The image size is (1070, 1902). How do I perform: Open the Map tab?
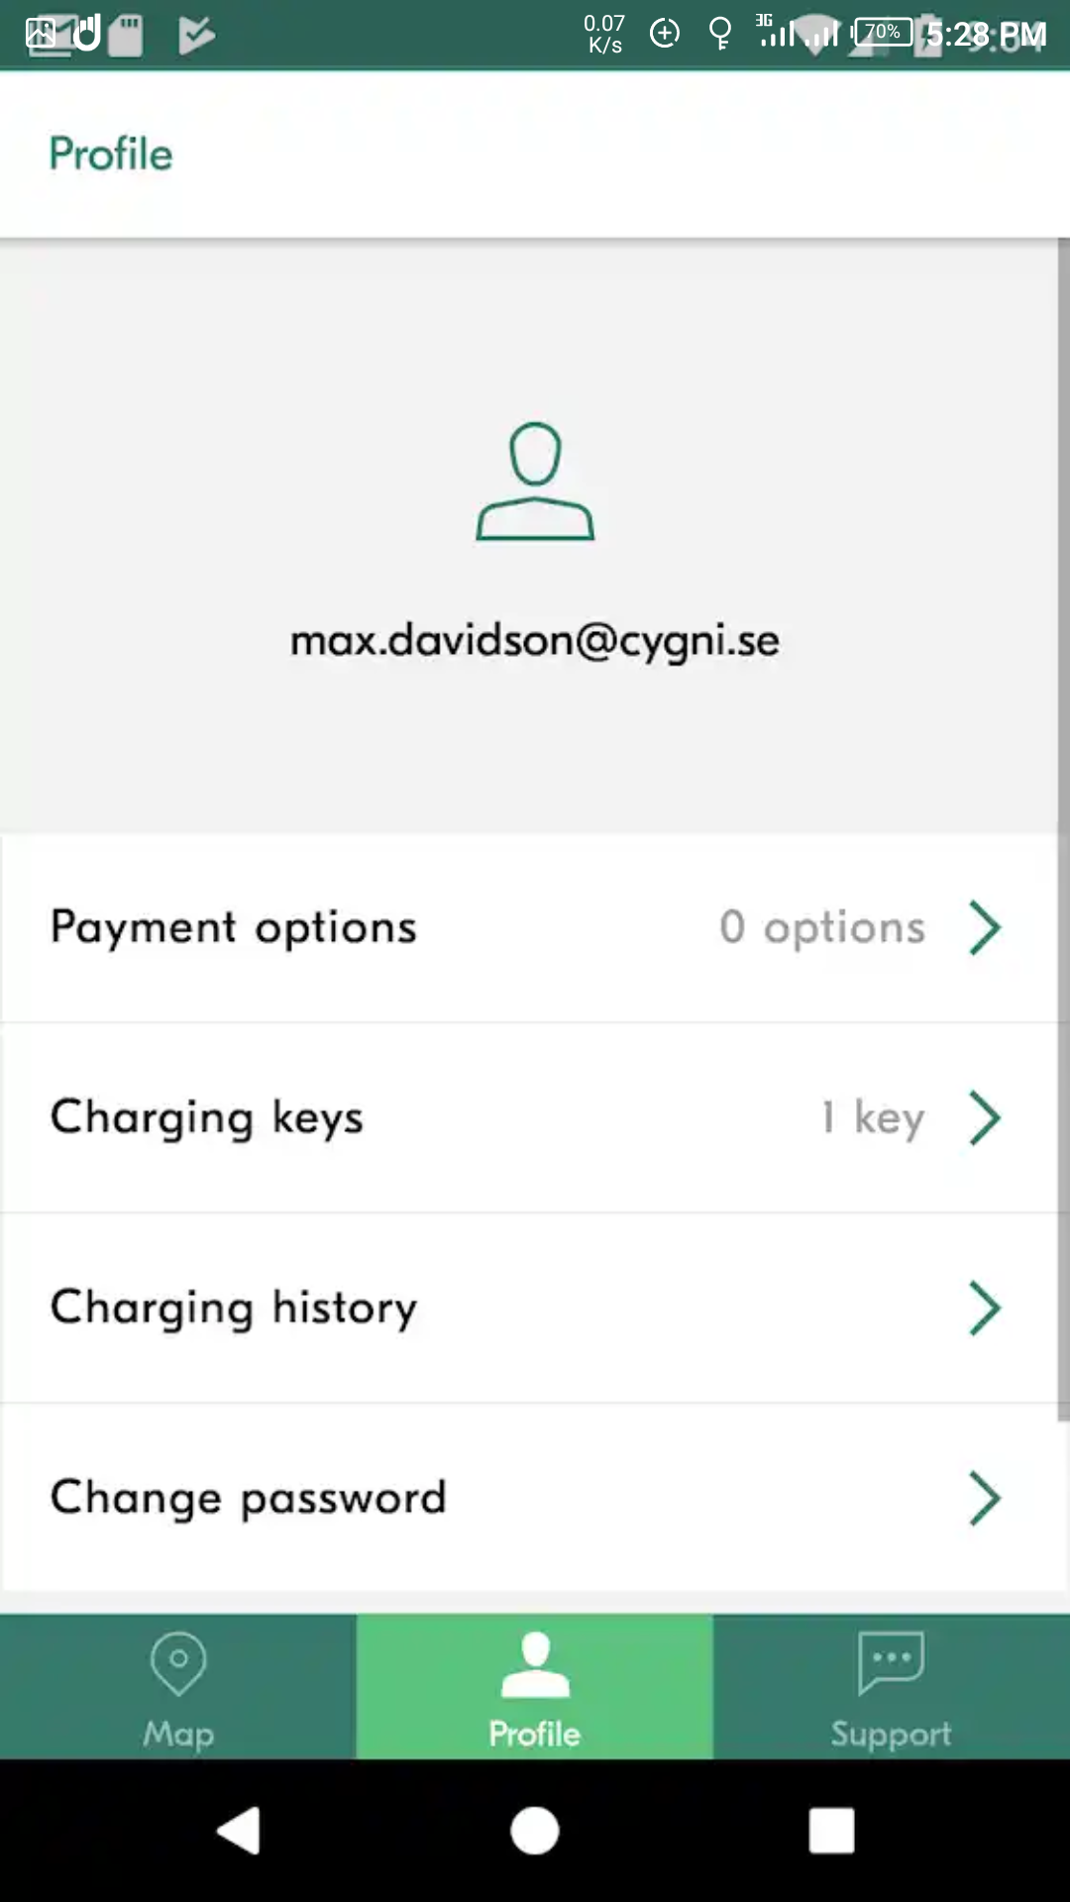pyautogui.click(x=178, y=1687)
